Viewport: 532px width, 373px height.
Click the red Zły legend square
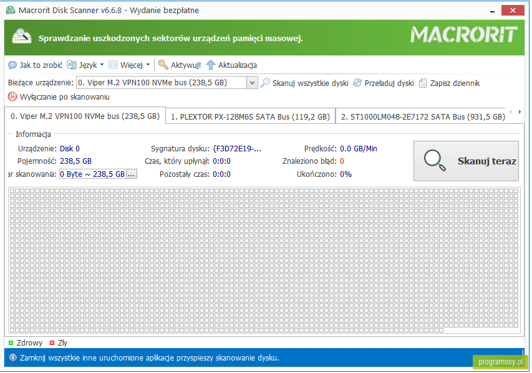[52, 343]
